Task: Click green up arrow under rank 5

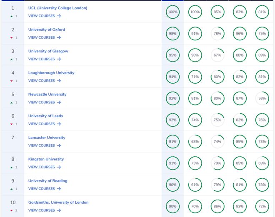Action: (12, 103)
